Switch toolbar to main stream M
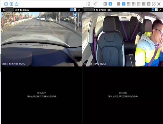 [x=105, y=4]
